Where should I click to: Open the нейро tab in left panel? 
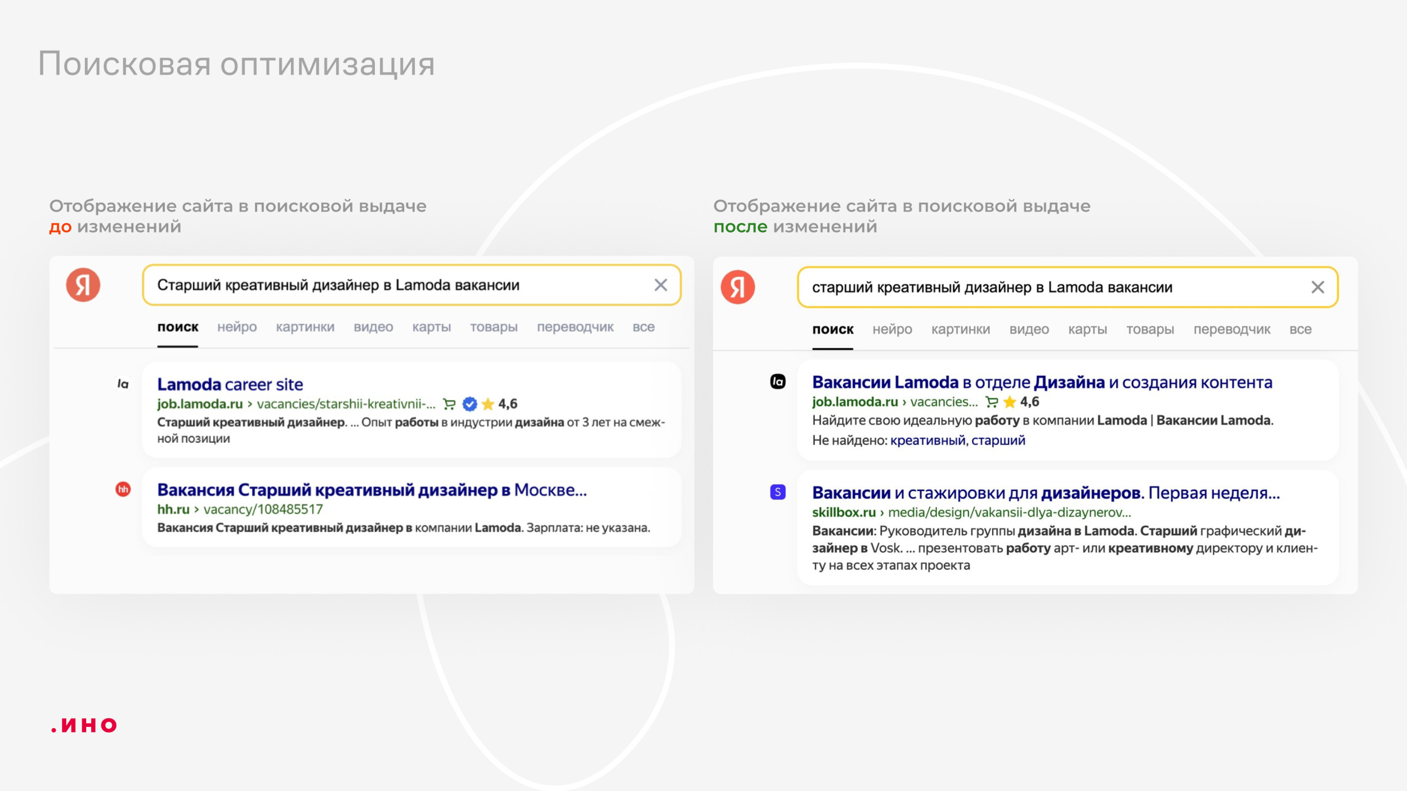(x=237, y=327)
